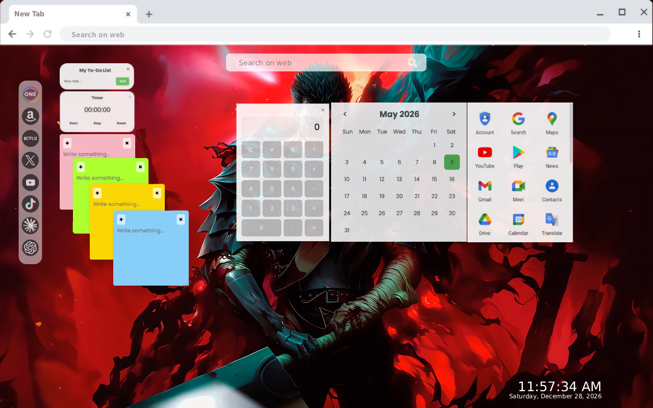Go to next month in calendar
The image size is (653, 408).
[x=454, y=114]
